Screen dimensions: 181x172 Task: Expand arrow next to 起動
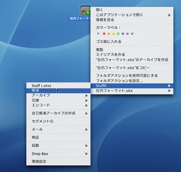click(x=86, y=146)
